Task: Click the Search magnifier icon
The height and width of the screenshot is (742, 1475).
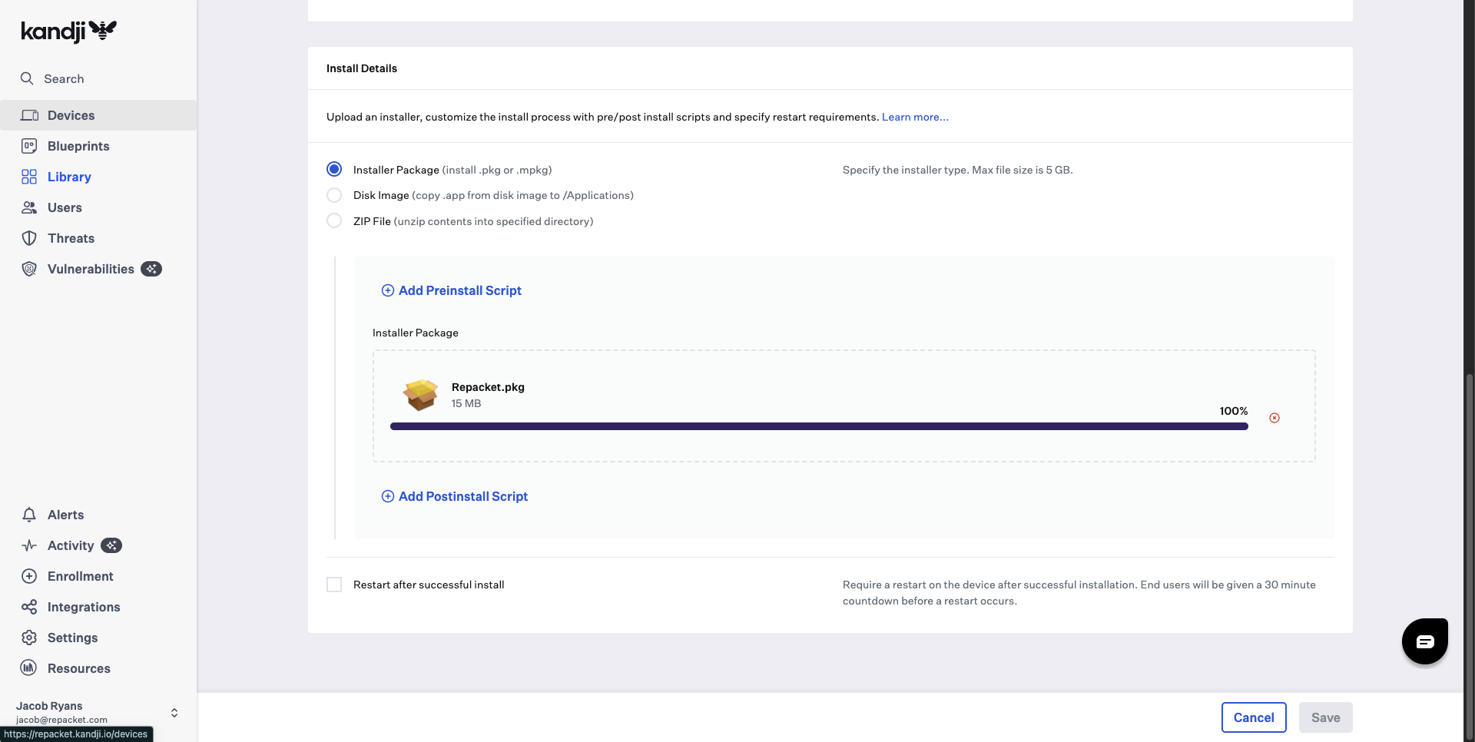Action: click(x=27, y=78)
